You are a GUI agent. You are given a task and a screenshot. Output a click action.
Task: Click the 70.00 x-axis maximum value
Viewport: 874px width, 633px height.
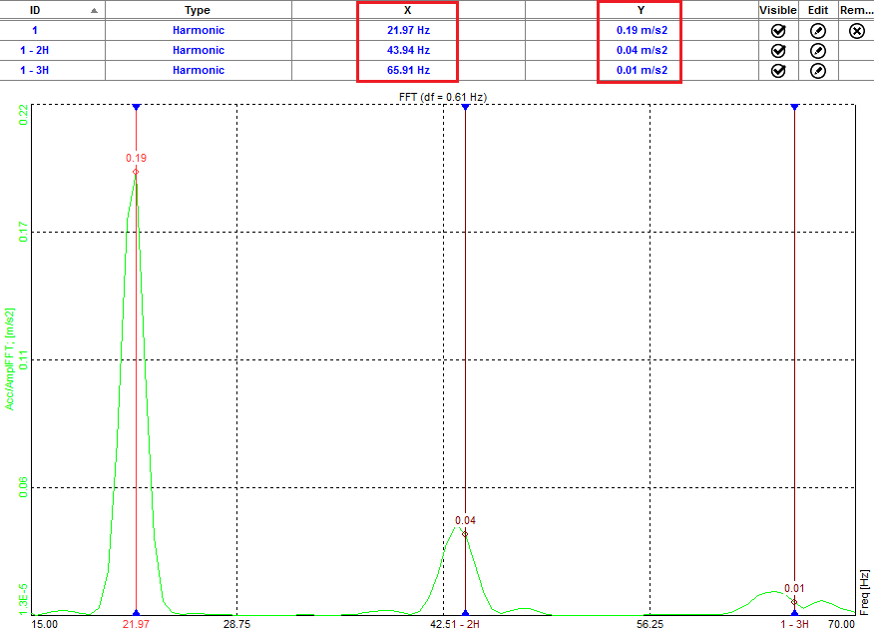pyautogui.click(x=842, y=624)
